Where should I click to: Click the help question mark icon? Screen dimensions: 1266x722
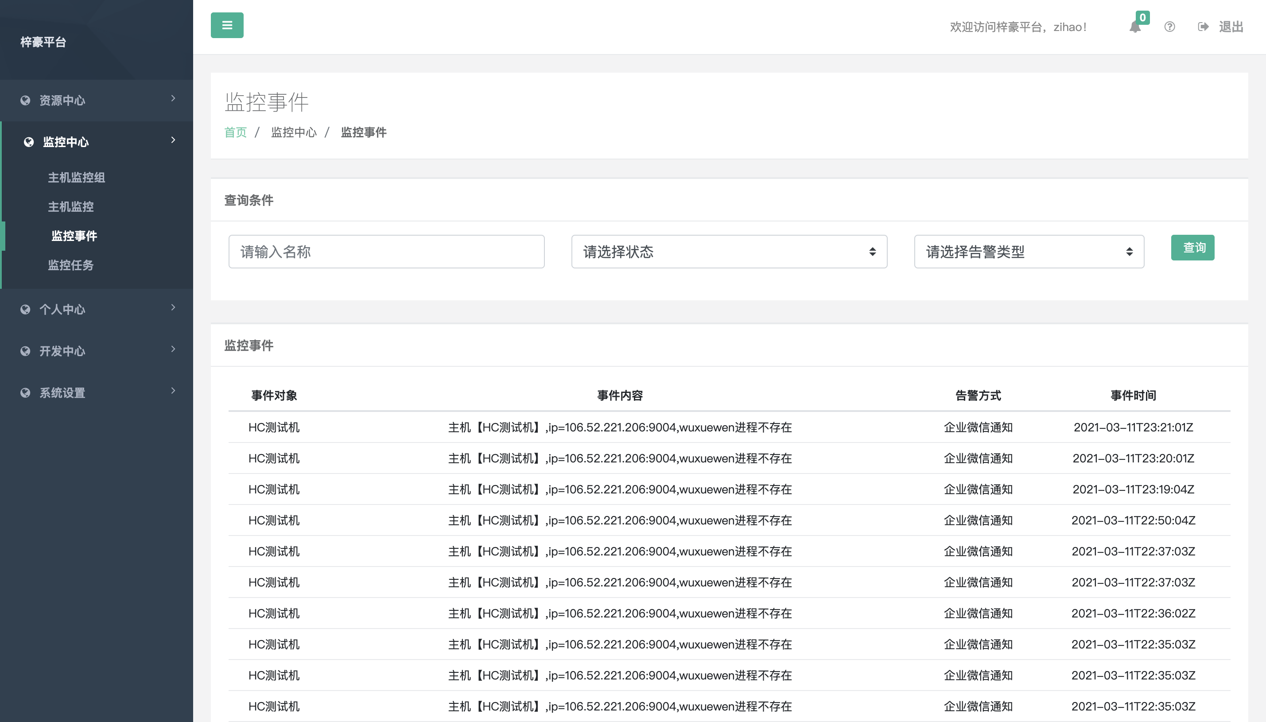click(1169, 27)
